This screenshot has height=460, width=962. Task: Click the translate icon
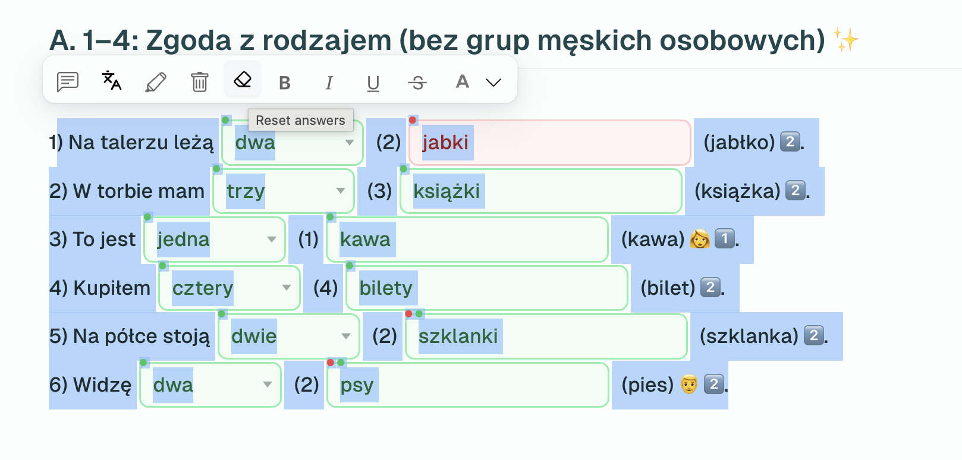coord(112,81)
